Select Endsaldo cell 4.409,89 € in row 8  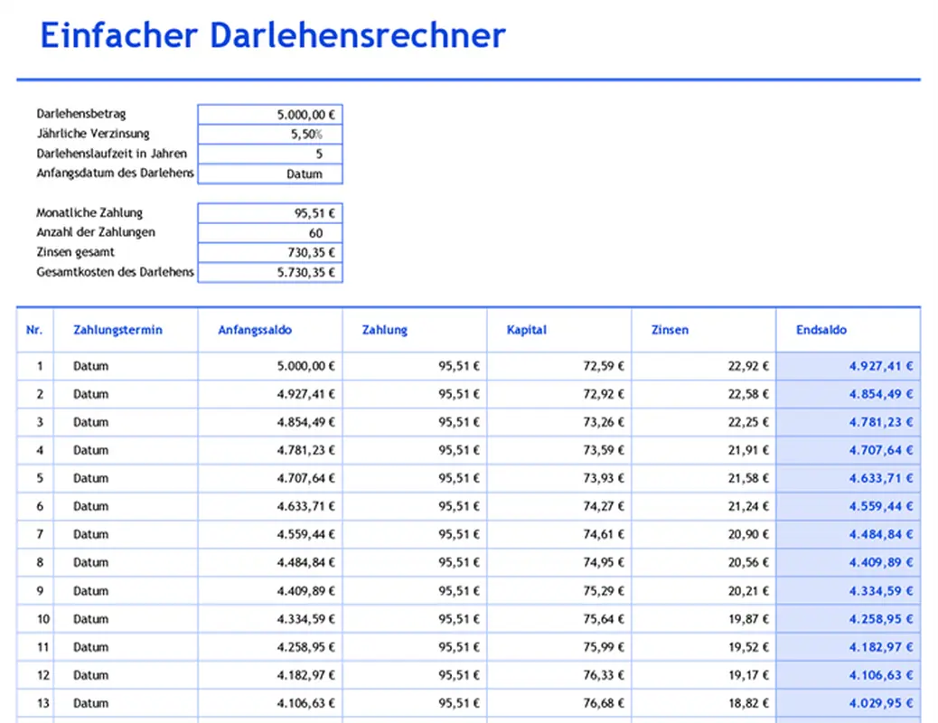(x=849, y=563)
